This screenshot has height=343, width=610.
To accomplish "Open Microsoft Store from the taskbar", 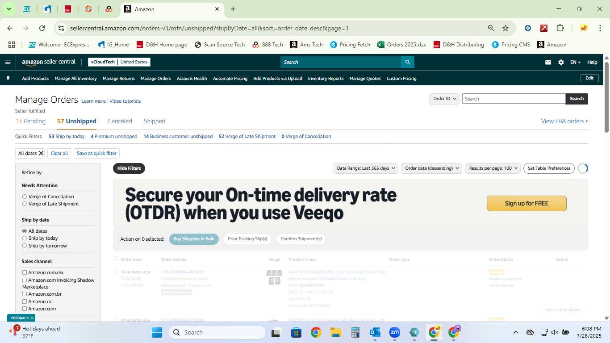I will (297, 332).
